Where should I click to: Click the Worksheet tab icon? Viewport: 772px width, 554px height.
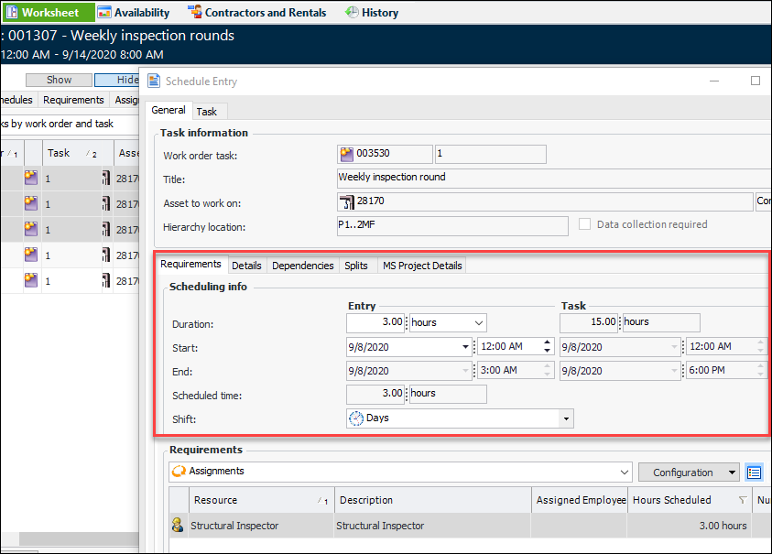tap(12, 13)
